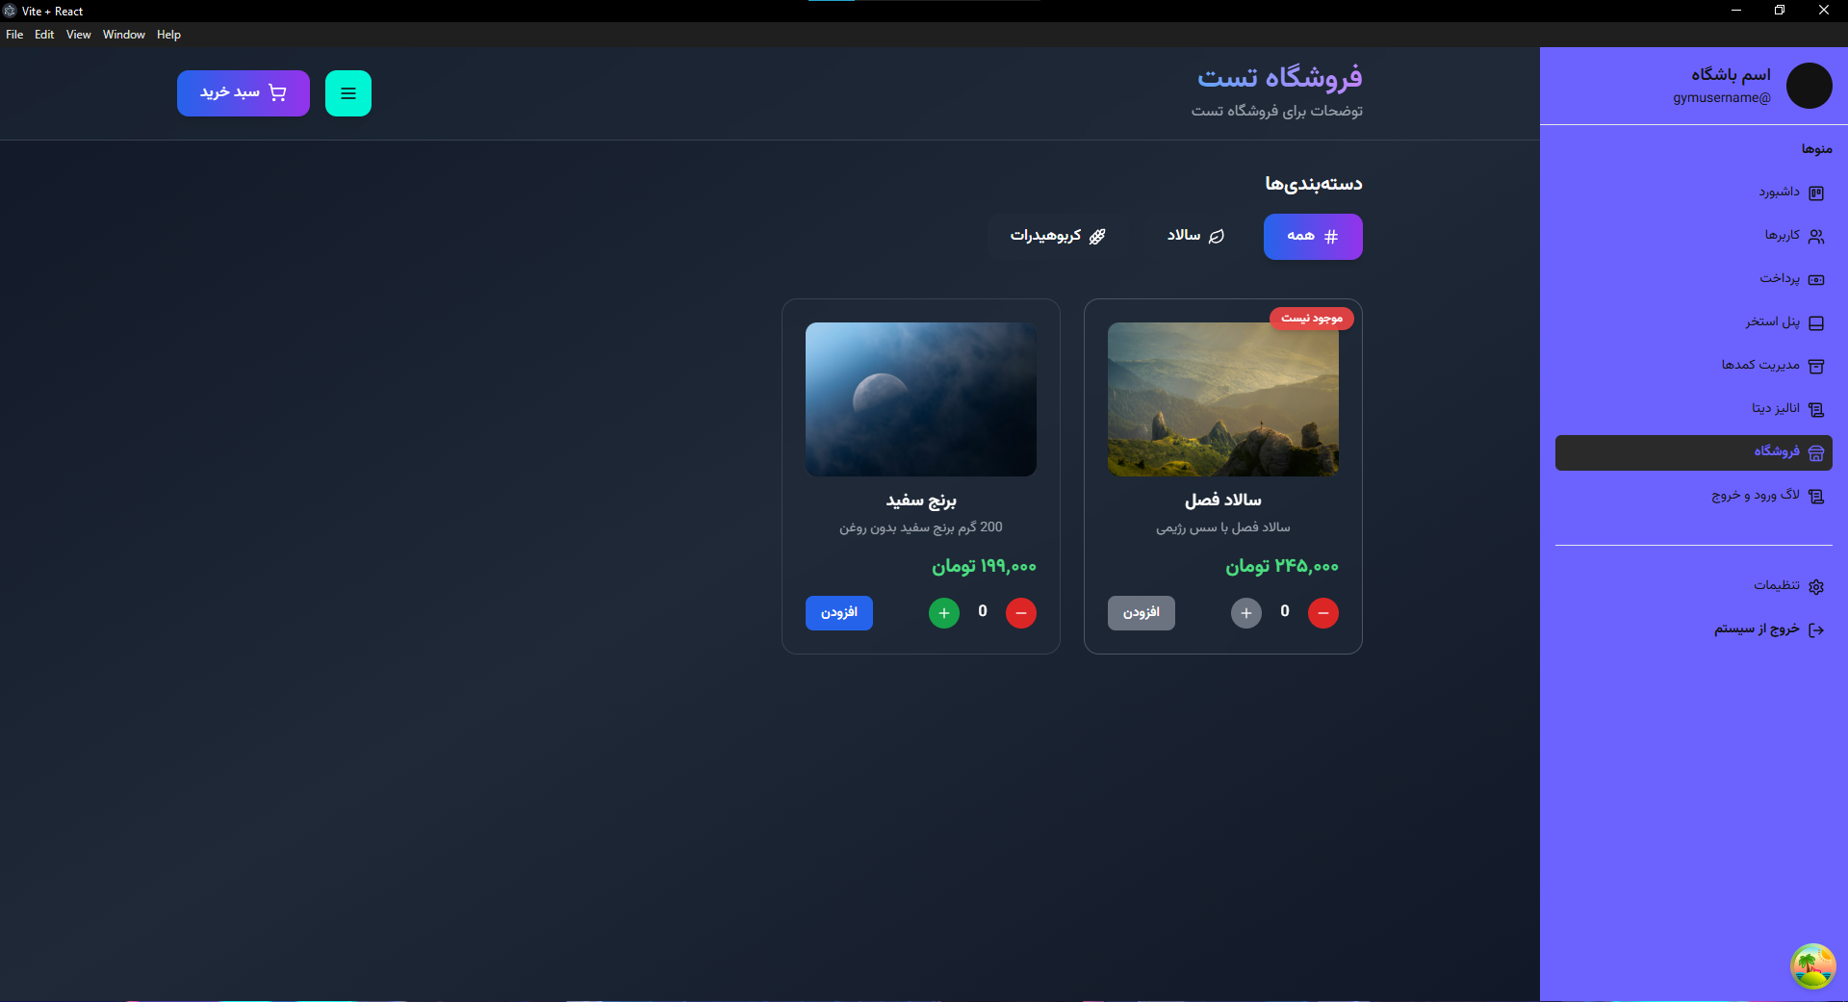Select the کربوهیدرات category filter
This screenshot has height=1002, width=1848.
coord(1057,236)
